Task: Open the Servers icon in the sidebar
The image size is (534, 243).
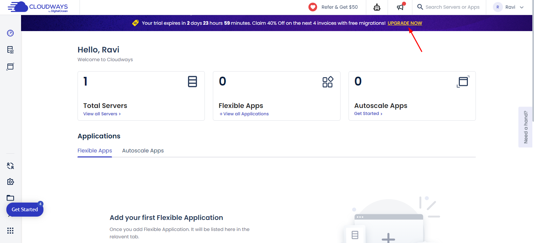Action: 10,50
